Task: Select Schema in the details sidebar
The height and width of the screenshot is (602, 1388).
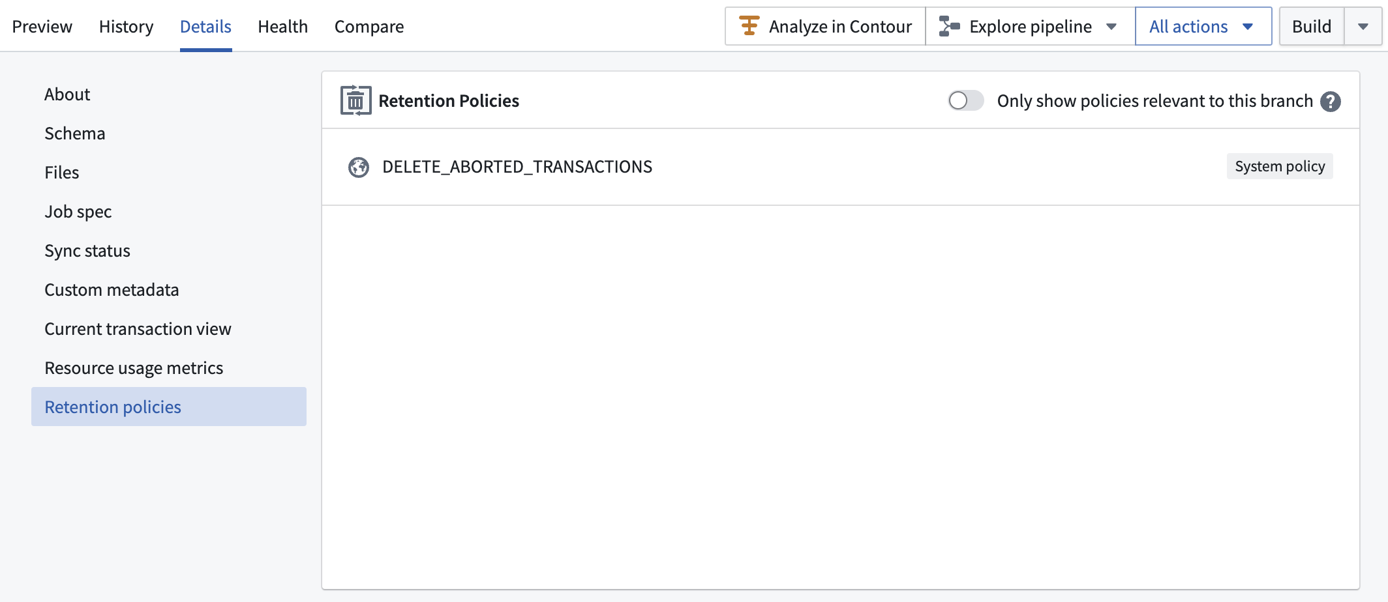Action: point(75,134)
